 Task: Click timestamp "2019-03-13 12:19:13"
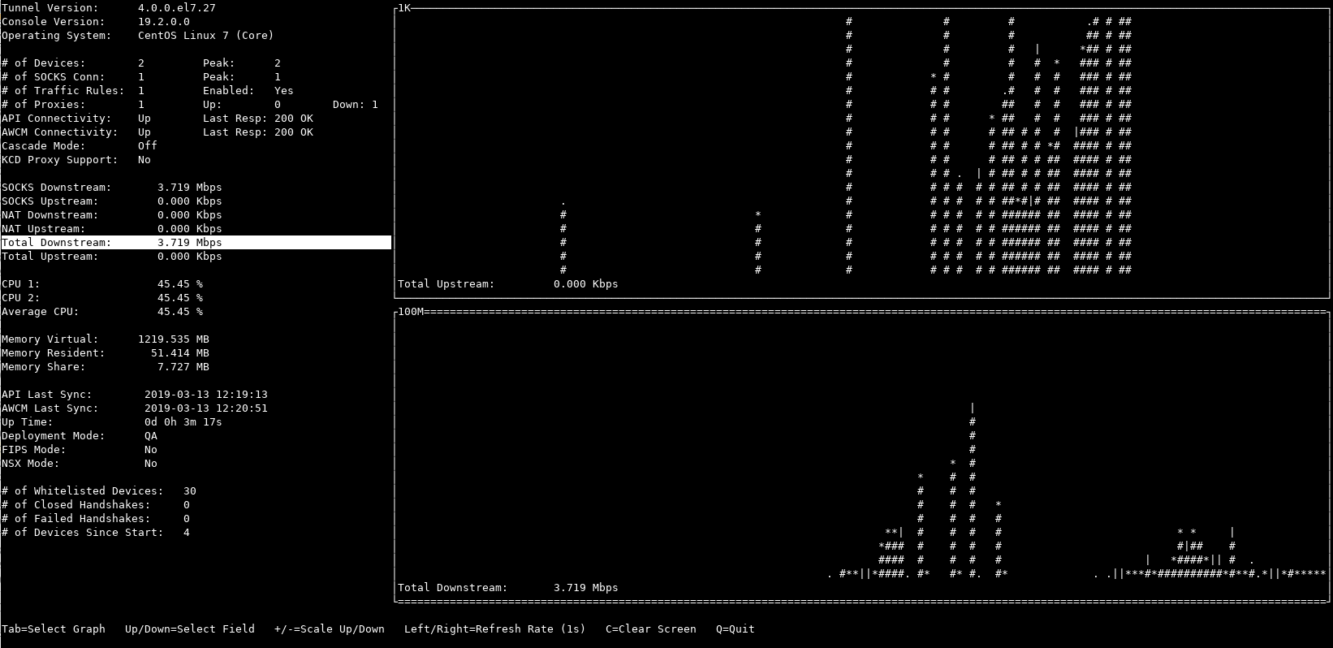point(206,395)
